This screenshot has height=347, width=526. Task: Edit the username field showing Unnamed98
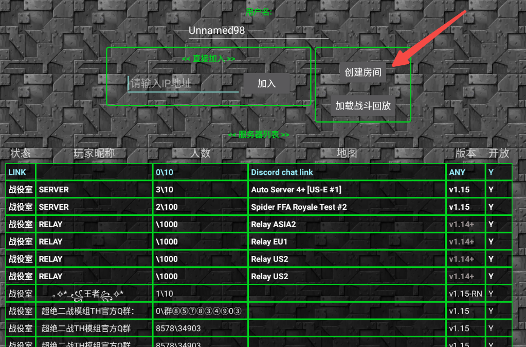(258, 31)
